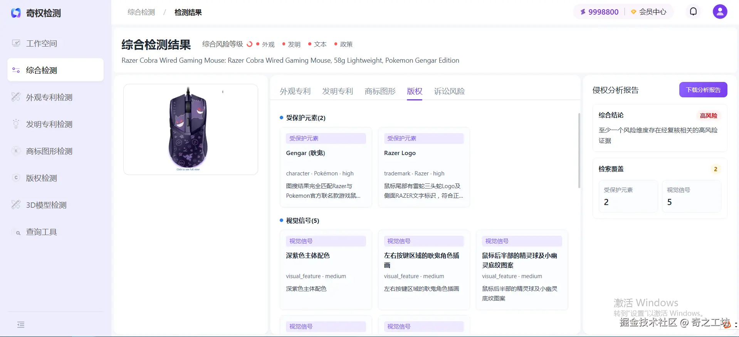Open the 3D模型检测 sidebar icon

click(x=16, y=205)
